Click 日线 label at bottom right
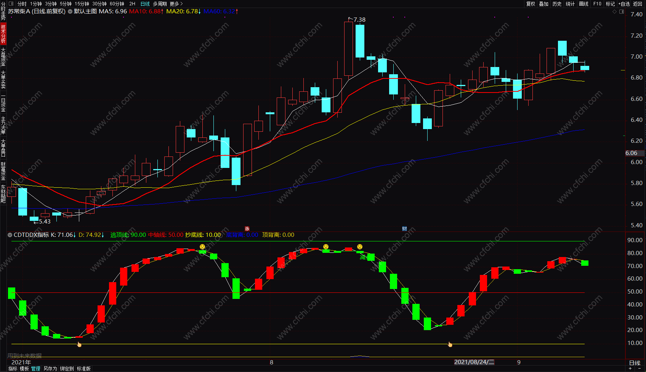The image size is (646, 372). pos(635,363)
